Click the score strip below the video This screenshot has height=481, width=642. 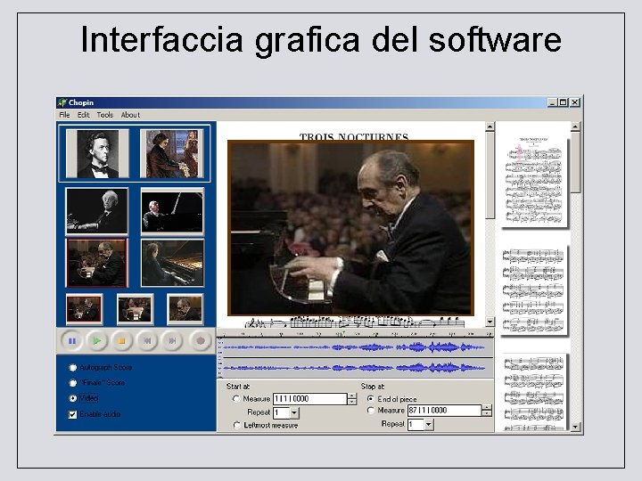(x=355, y=322)
